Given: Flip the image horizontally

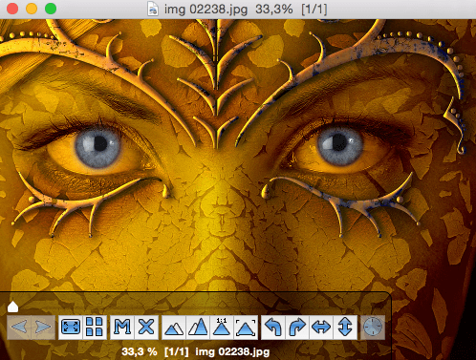Looking at the screenshot, I should click(x=321, y=327).
